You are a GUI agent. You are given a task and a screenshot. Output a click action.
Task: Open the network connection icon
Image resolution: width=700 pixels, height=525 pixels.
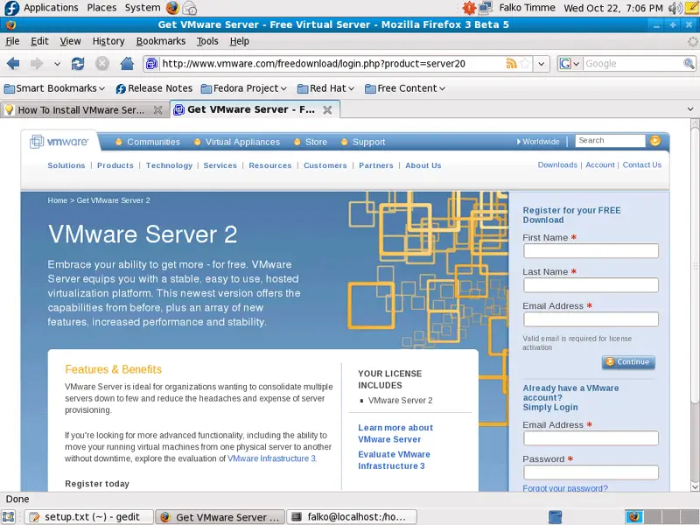486,8
